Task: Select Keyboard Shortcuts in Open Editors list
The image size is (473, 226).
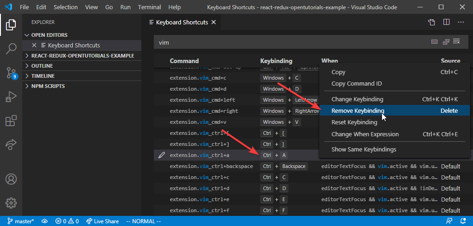Action: pyautogui.click(x=82, y=46)
